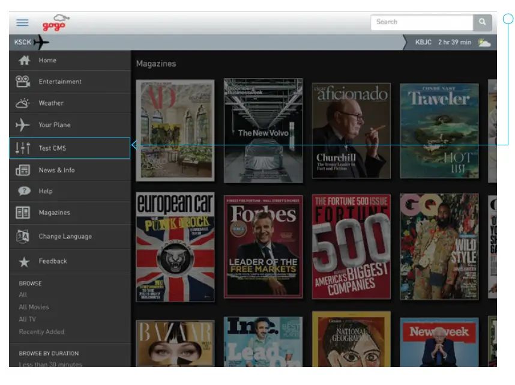Click the News & Info newspaper icon
The height and width of the screenshot is (385, 515).
pos(23,170)
